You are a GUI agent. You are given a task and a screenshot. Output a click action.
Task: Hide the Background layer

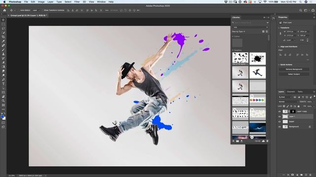click(279, 127)
